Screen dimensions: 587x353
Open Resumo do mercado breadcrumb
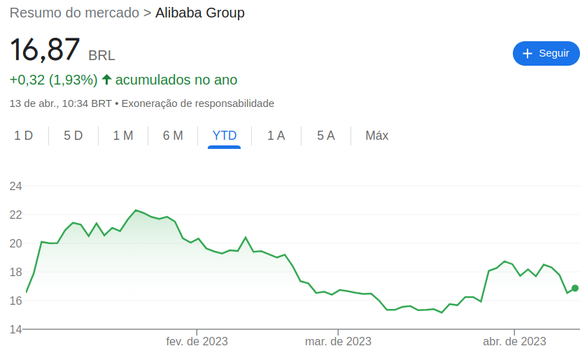74,13
